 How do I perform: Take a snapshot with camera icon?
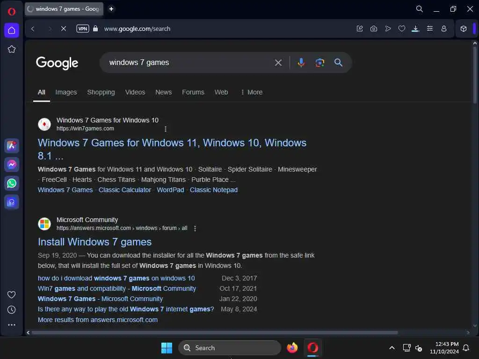[374, 29]
